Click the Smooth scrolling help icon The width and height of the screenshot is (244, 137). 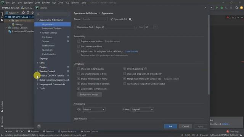click(146, 68)
